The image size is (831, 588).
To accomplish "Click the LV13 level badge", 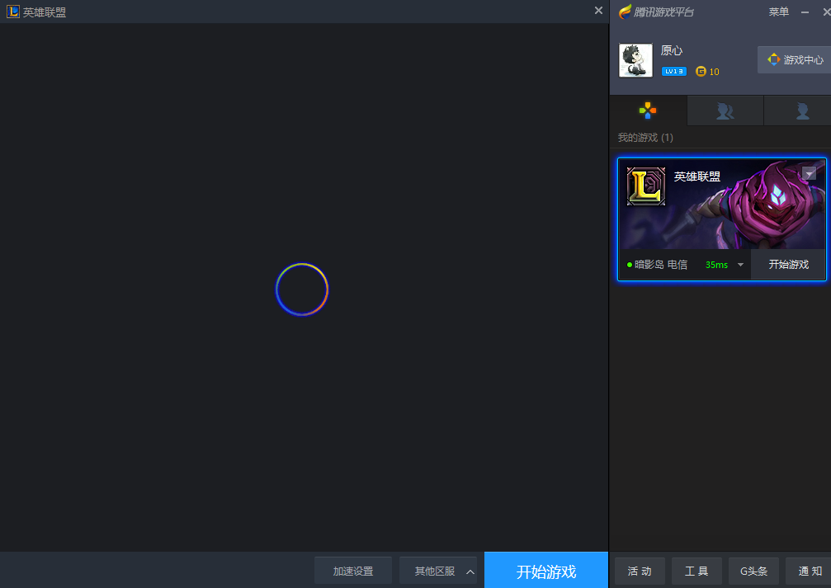I will click(673, 72).
